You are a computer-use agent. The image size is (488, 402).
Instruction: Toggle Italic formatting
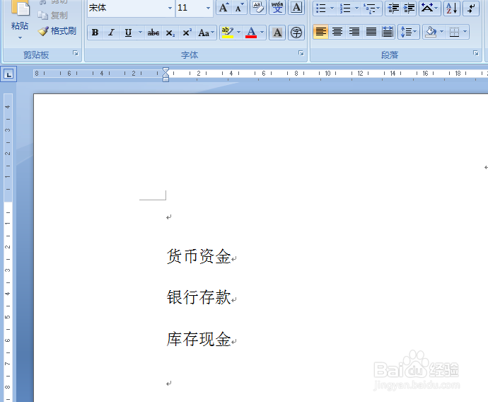tap(111, 33)
